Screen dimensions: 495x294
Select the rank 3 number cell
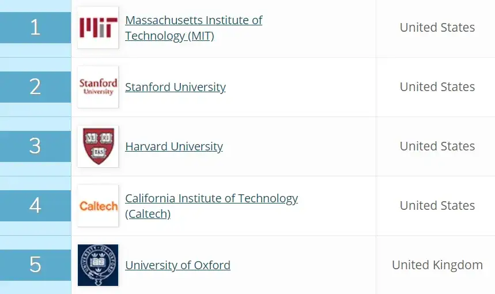[x=35, y=146]
